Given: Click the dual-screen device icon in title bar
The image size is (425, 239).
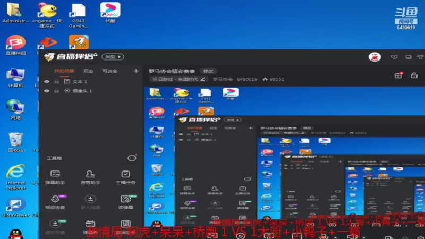Looking at the screenshot, I should pos(408,57).
